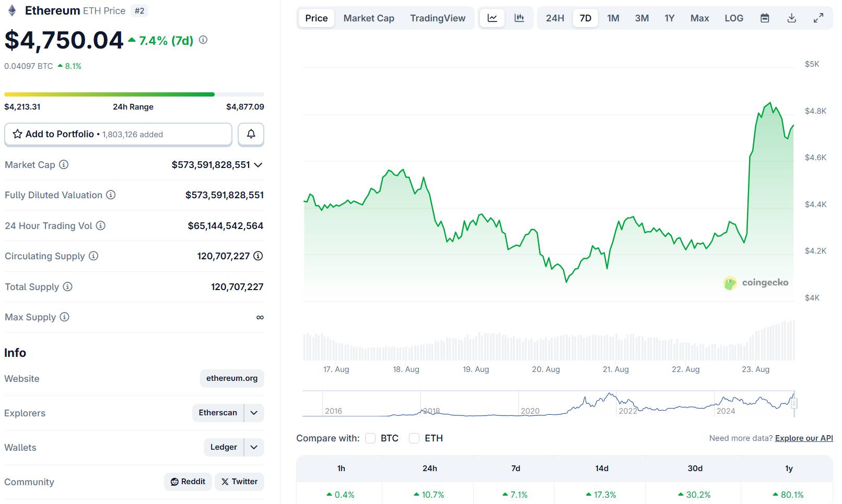This screenshot has height=504, width=842.
Task: Select the Price tab
Action: point(317,18)
